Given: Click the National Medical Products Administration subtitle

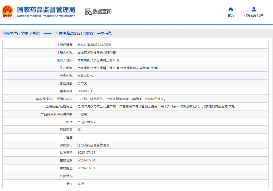Looking at the screenshot, I should pyautogui.click(x=46, y=16).
